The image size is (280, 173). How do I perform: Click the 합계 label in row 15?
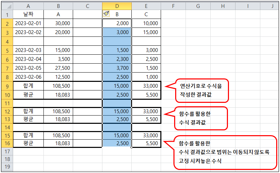click(x=28, y=136)
